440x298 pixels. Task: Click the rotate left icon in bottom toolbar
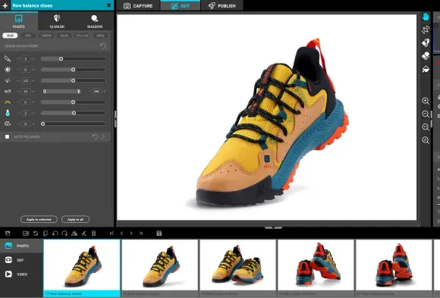pos(55,234)
